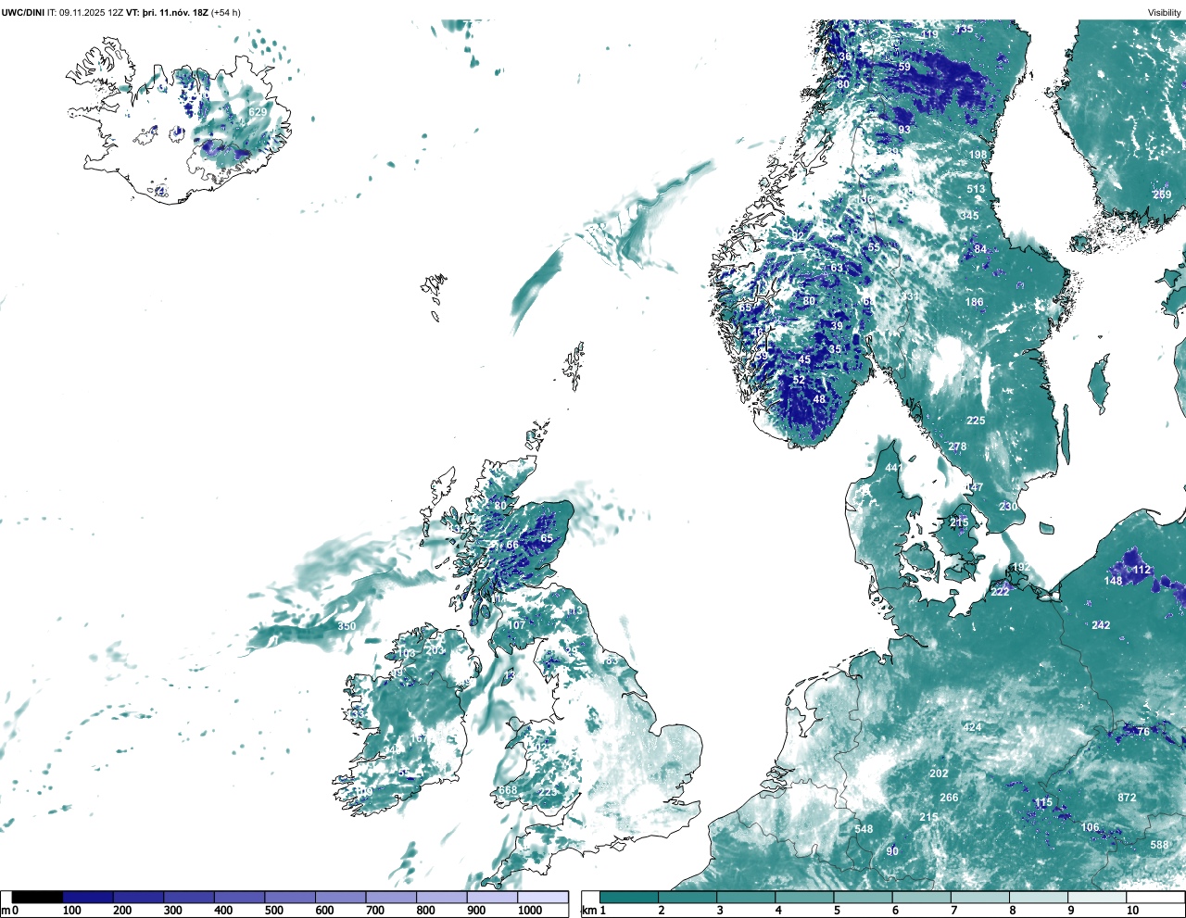Click the 629 value over Iceland
Screen dimensions: 1186x918
(x=258, y=112)
